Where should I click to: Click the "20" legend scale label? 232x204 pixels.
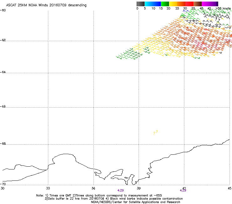pyautogui.click(x=168, y=8)
